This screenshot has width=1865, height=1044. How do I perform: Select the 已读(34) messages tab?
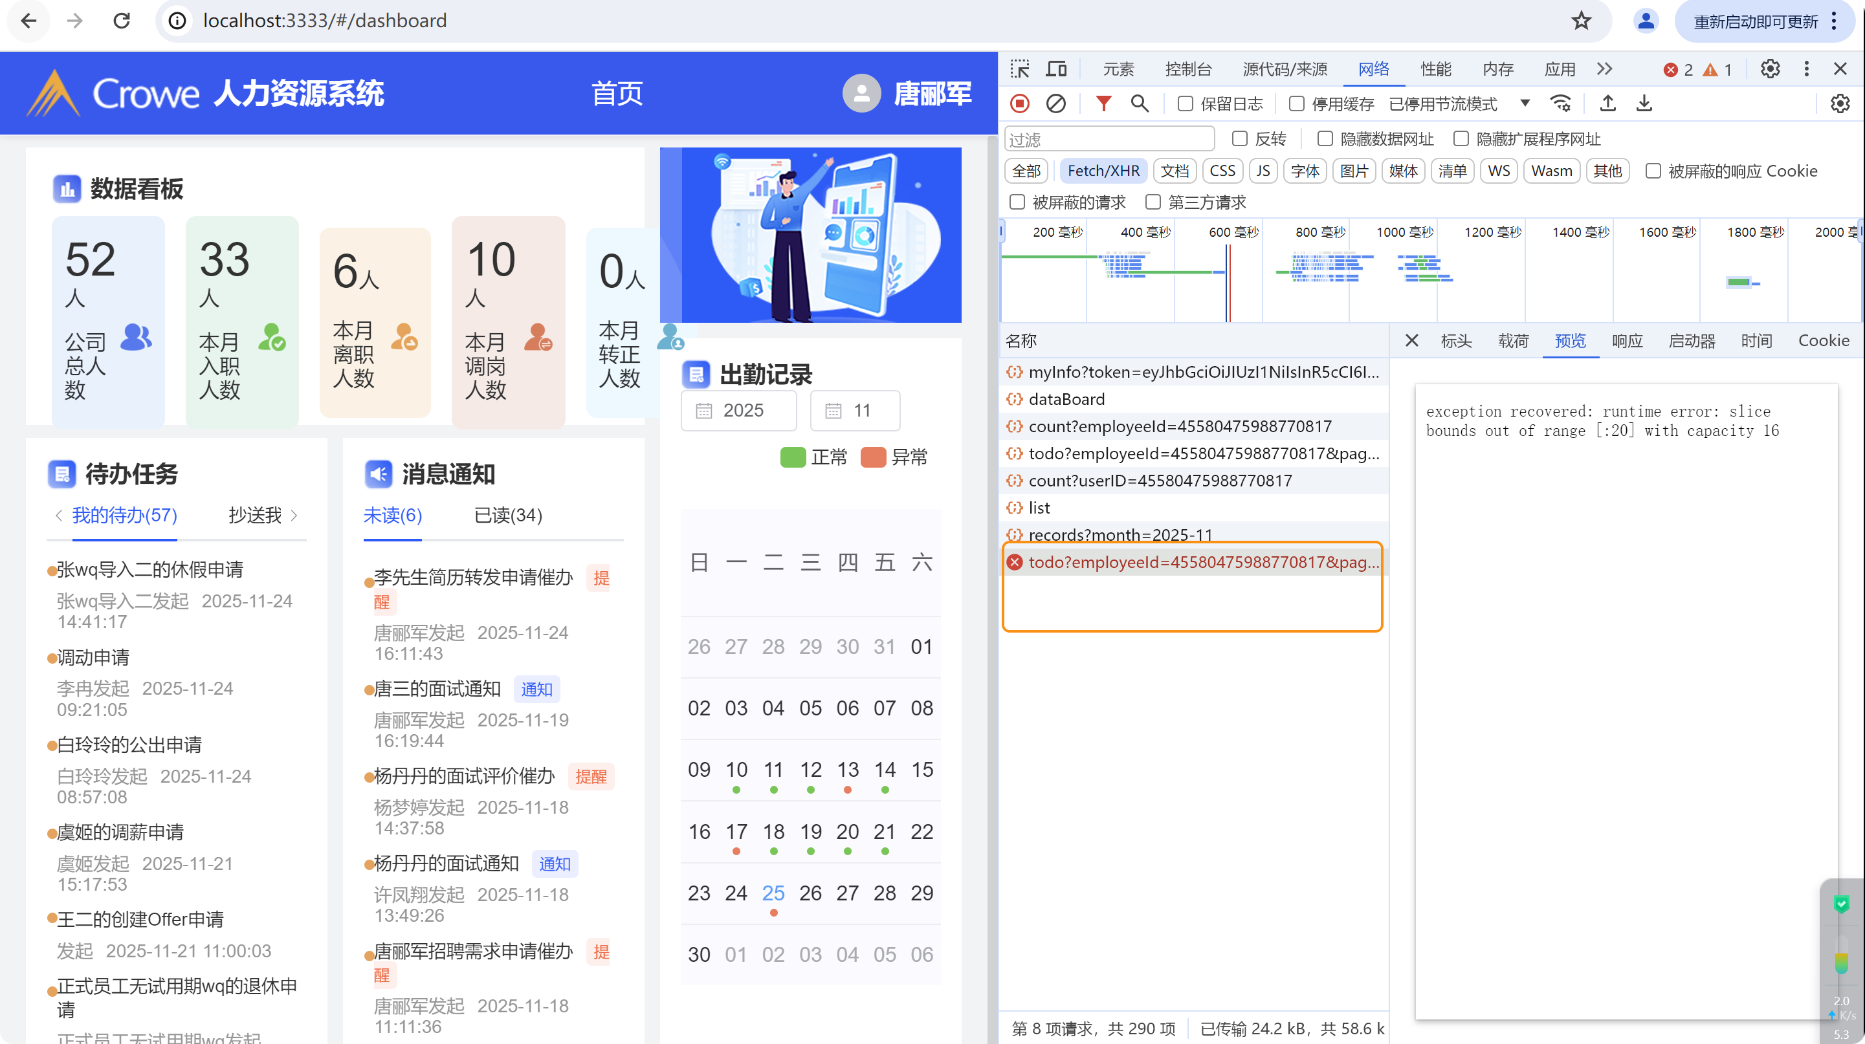click(x=507, y=515)
